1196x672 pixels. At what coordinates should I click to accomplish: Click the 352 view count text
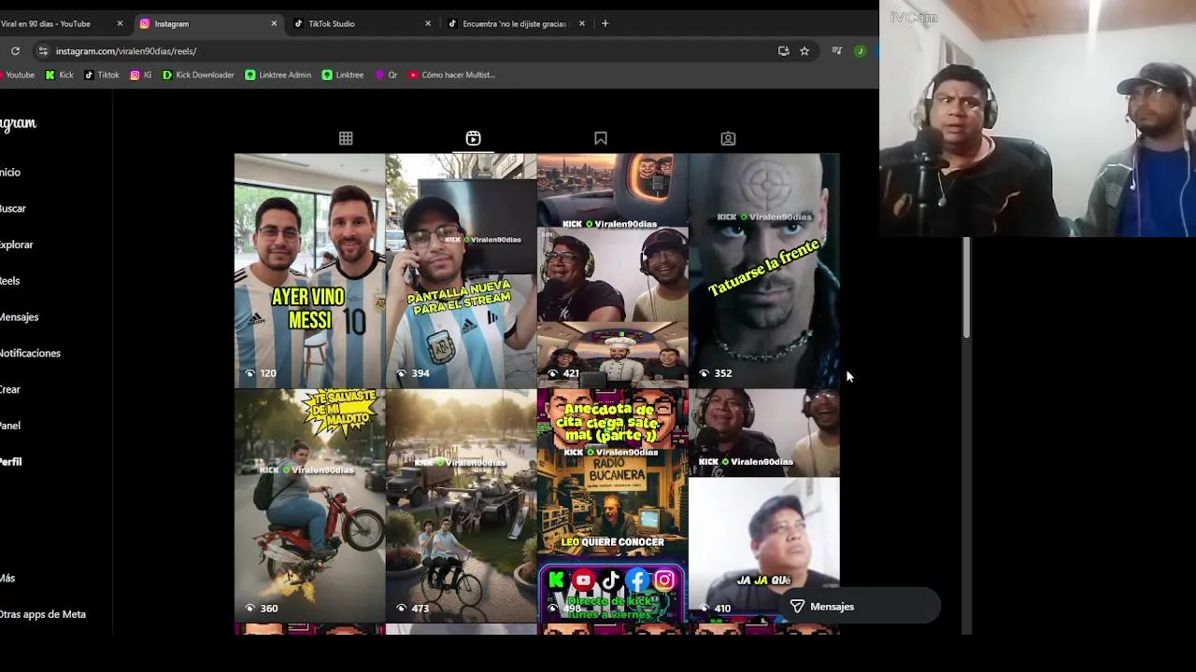coord(722,373)
